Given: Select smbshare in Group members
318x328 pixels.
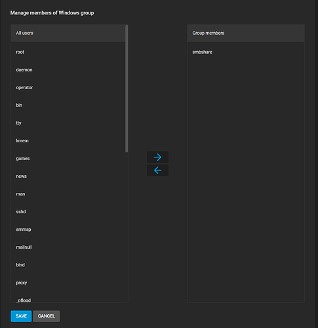Looking at the screenshot, I should [x=246, y=52].
